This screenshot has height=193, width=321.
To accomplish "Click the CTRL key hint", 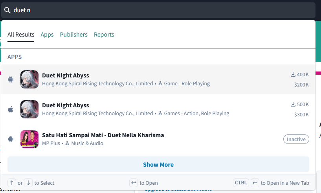I will coord(241,183).
